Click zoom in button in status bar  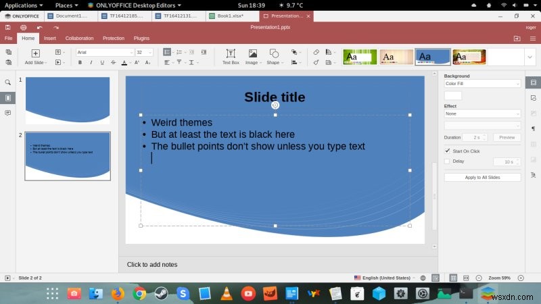click(x=521, y=278)
